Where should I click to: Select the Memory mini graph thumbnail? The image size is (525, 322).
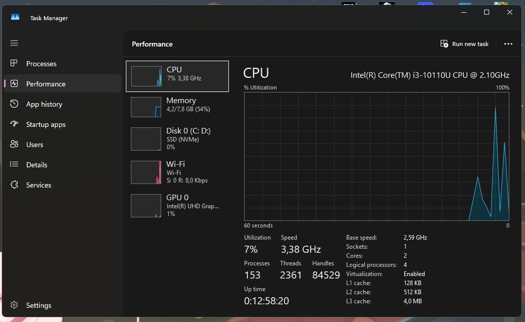click(146, 107)
